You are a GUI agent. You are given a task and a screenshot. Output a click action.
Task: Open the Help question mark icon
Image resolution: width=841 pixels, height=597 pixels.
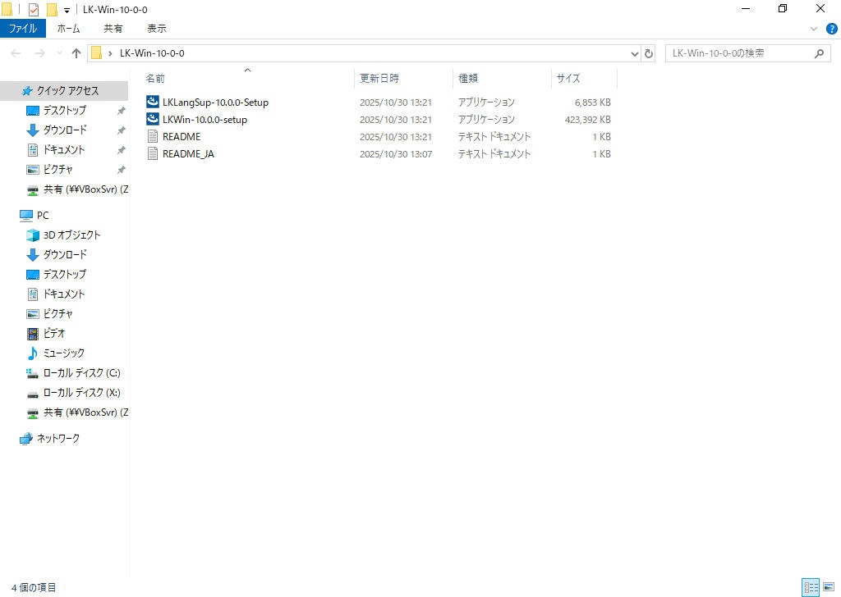(830, 29)
